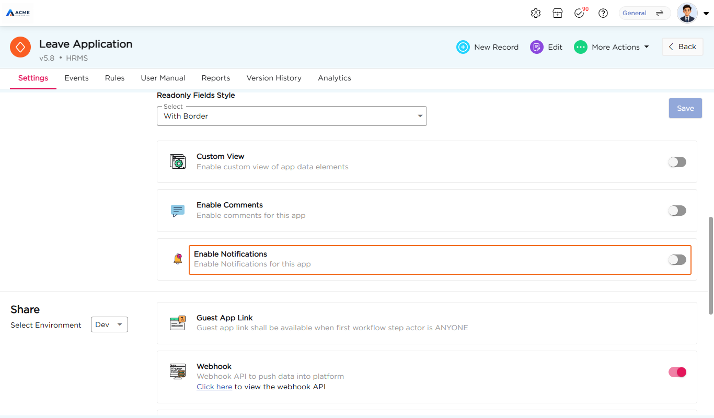714x418 pixels.
Task: Click the Guest App Link icon
Action: [178, 323]
